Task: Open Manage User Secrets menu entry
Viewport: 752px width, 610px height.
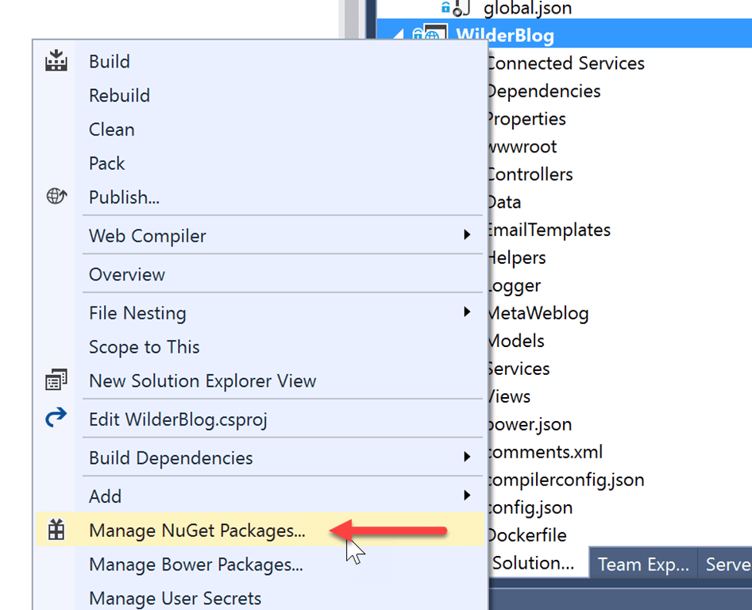Action: (175, 597)
